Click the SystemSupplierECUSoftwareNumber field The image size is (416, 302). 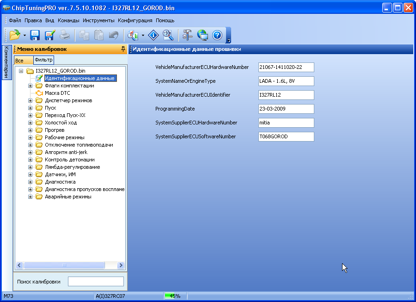click(286, 137)
